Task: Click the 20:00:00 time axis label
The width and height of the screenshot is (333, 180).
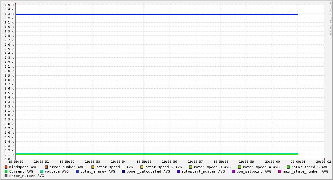Action: click(272, 161)
